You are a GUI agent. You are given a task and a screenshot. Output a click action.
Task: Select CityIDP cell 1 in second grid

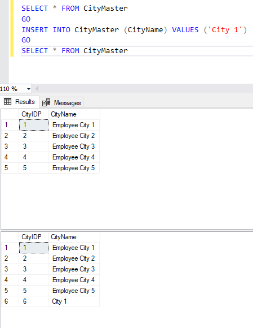pyautogui.click(x=34, y=248)
